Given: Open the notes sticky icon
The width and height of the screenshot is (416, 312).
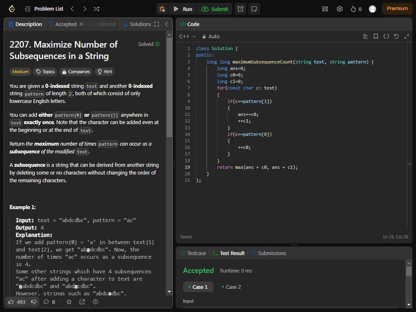Looking at the screenshot, I should point(254,9).
